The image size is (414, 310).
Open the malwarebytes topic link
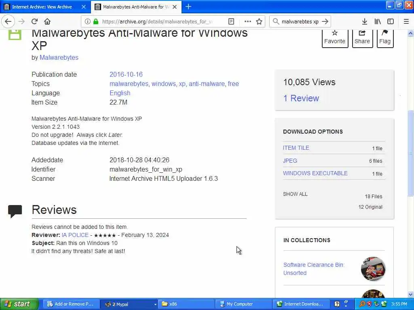[129, 84]
